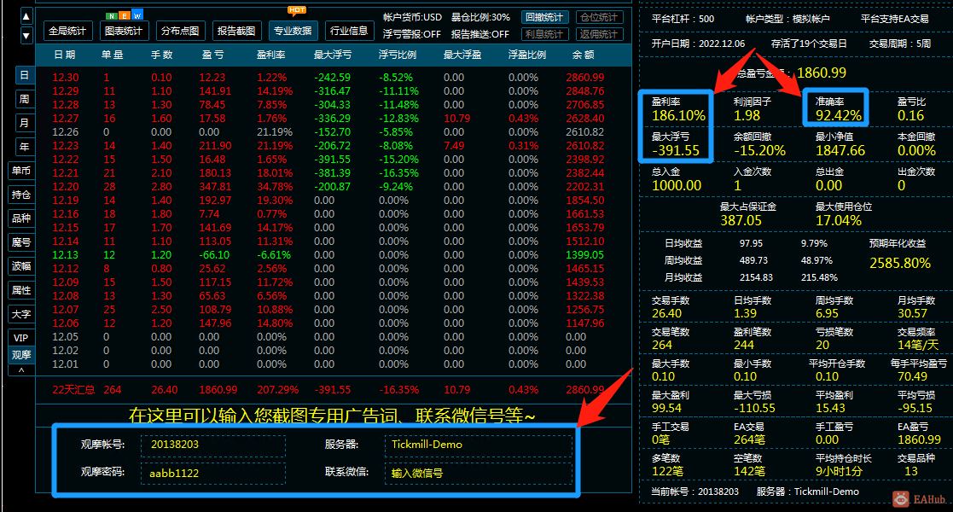The width and height of the screenshot is (953, 512).
Task: Click the 仓位统计 button
Action: tap(598, 17)
